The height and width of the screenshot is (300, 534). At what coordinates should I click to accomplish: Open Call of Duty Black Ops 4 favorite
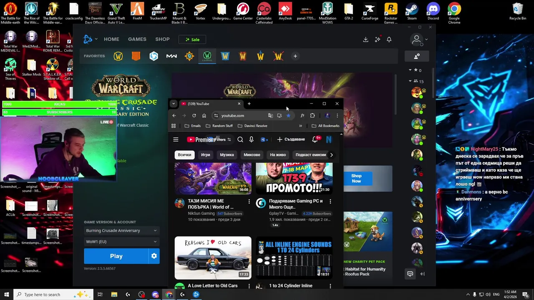point(136,56)
